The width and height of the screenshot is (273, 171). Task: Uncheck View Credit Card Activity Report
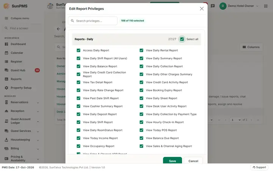tap(141, 82)
